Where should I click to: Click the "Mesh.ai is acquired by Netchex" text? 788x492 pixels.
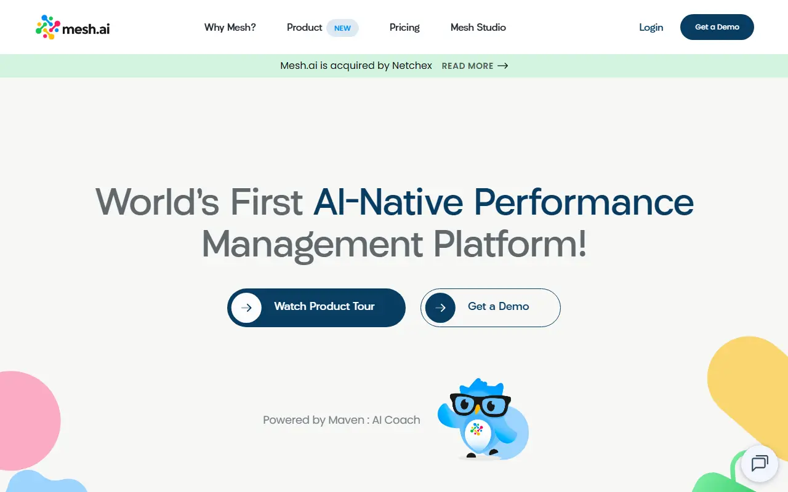(x=356, y=66)
